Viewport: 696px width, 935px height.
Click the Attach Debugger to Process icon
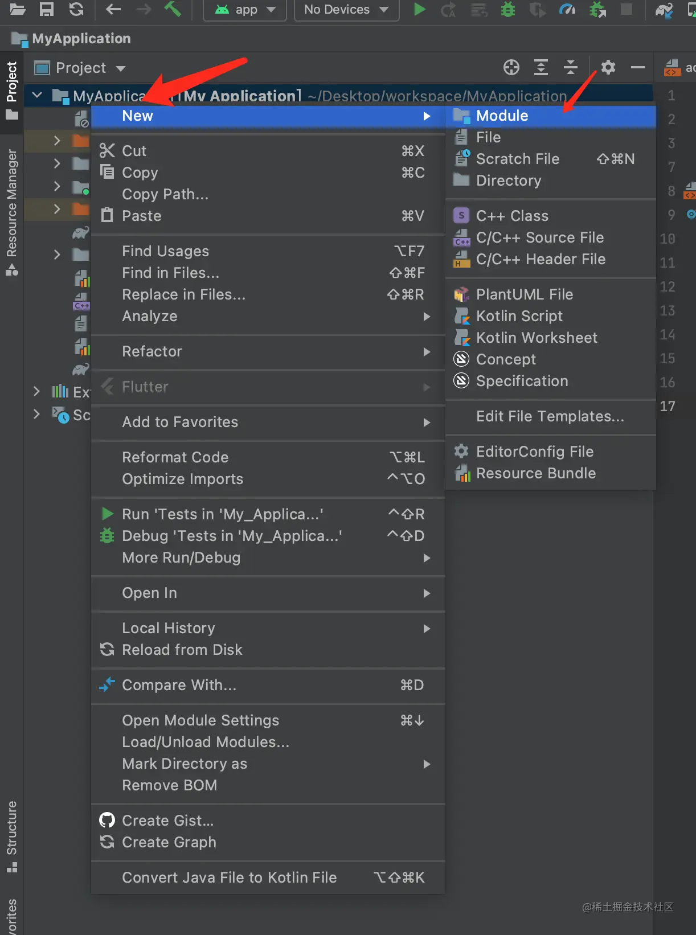597,9
